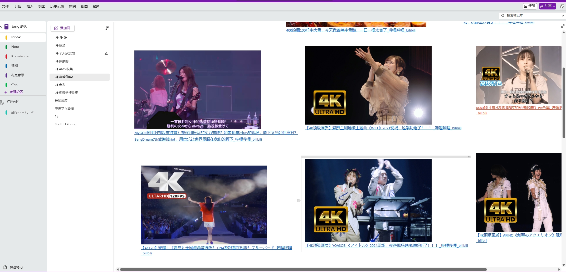
Task: Expand the search scope dropdown arrow
Action: click(563, 16)
